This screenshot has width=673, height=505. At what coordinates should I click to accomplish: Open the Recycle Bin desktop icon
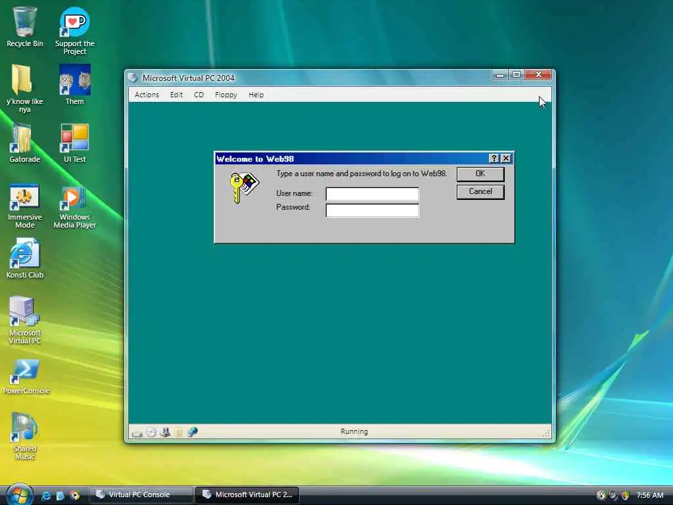point(25,26)
